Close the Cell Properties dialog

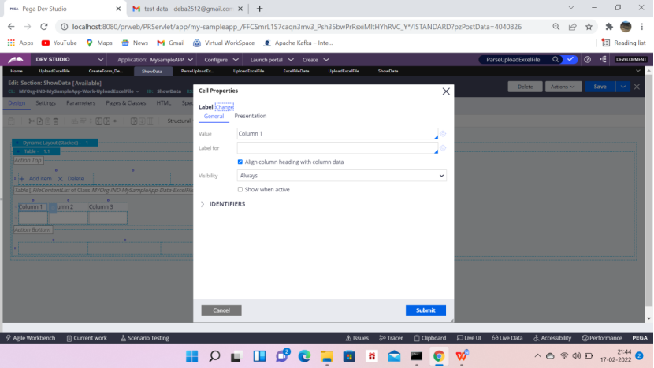point(446,91)
